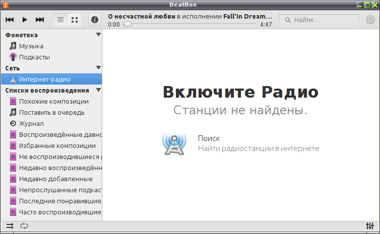Click the large radio tower search icon
The height and width of the screenshot is (234, 380).
click(x=174, y=143)
